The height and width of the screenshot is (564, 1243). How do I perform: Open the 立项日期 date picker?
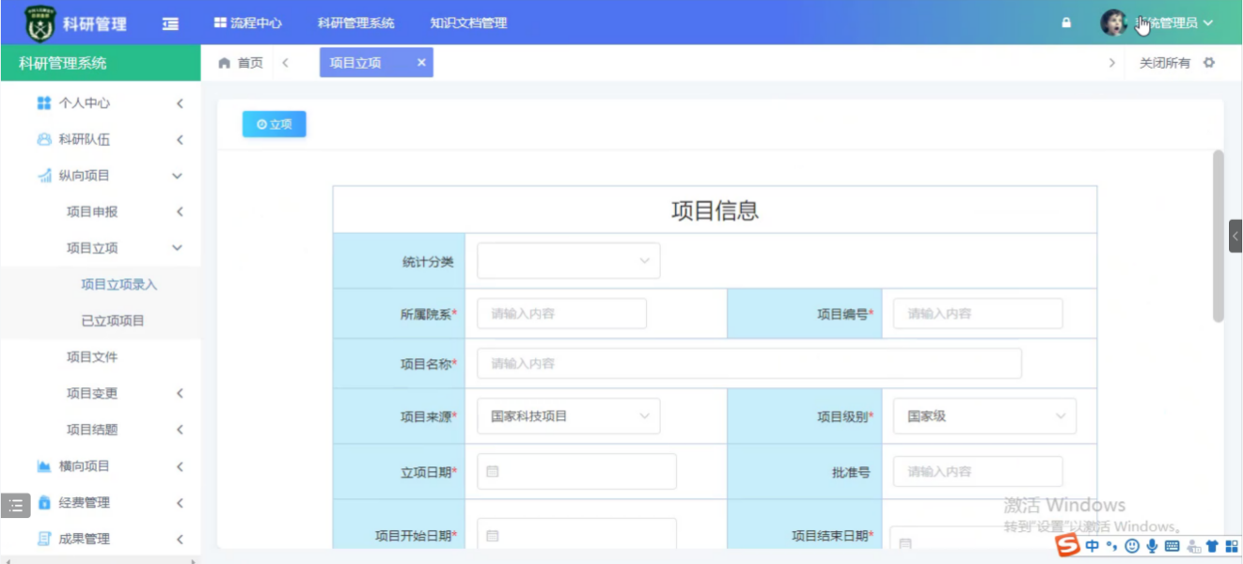(577, 471)
